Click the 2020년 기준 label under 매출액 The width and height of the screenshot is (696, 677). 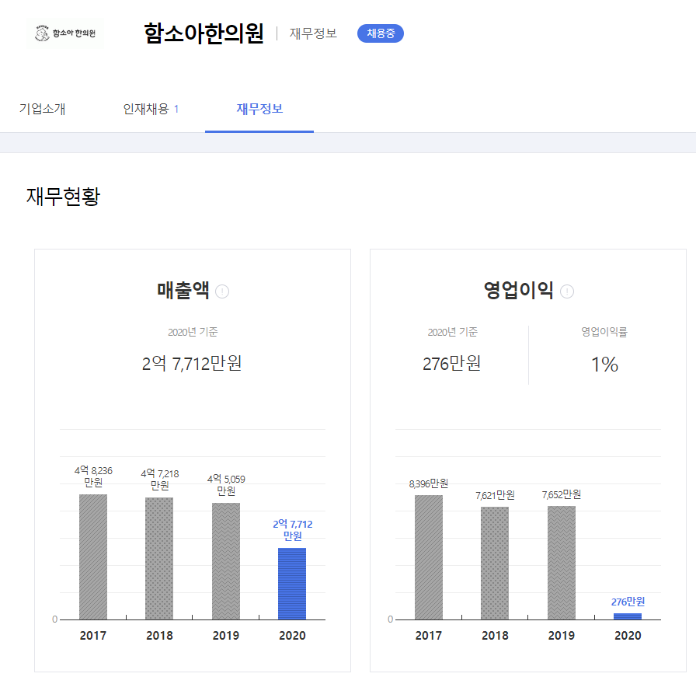pyautogui.click(x=193, y=332)
